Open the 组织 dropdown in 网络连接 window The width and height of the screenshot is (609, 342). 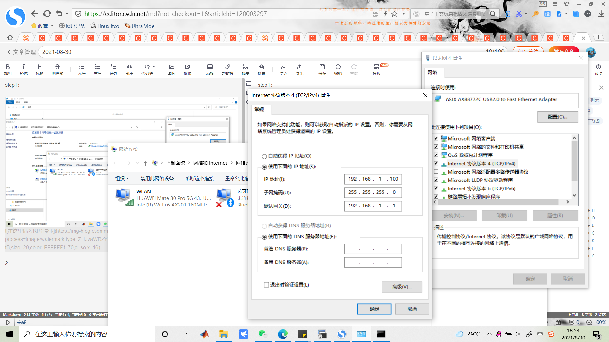coord(122,178)
